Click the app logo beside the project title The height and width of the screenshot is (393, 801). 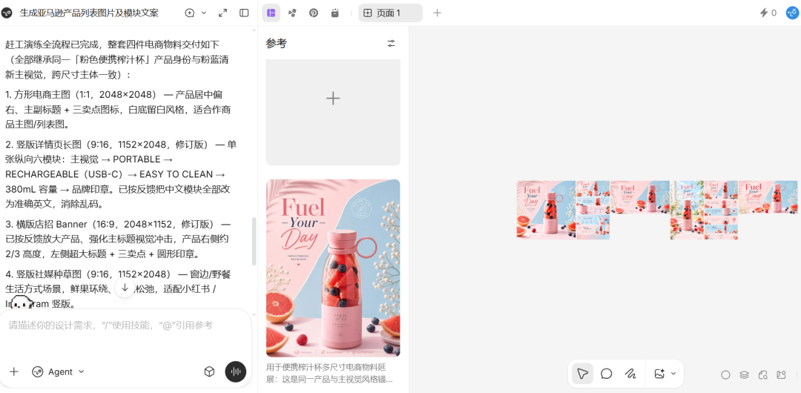(x=7, y=13)
